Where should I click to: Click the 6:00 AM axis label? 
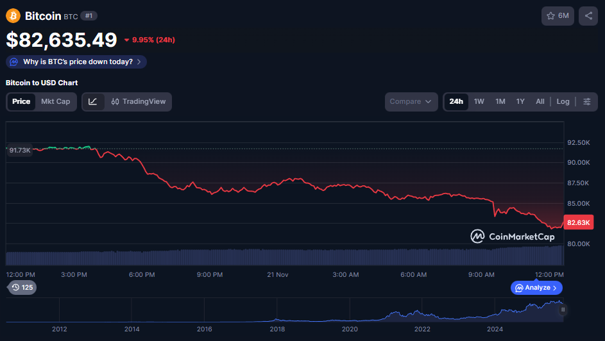413,275
